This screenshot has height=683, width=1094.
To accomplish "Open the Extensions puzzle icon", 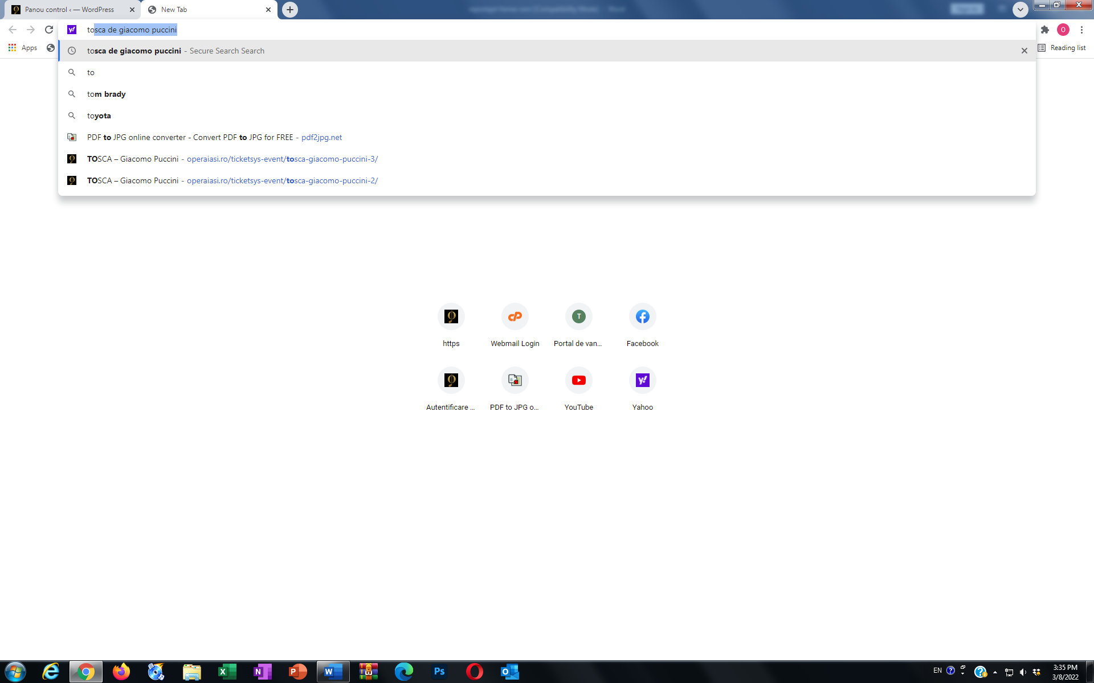I will click(x=1045, y=30).
